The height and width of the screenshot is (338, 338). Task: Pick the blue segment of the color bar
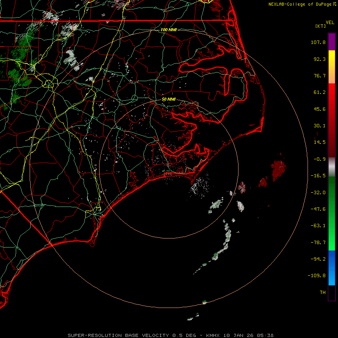332,268
